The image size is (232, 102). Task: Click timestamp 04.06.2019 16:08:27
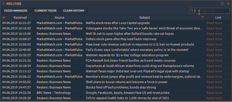[x=17, y=39]
